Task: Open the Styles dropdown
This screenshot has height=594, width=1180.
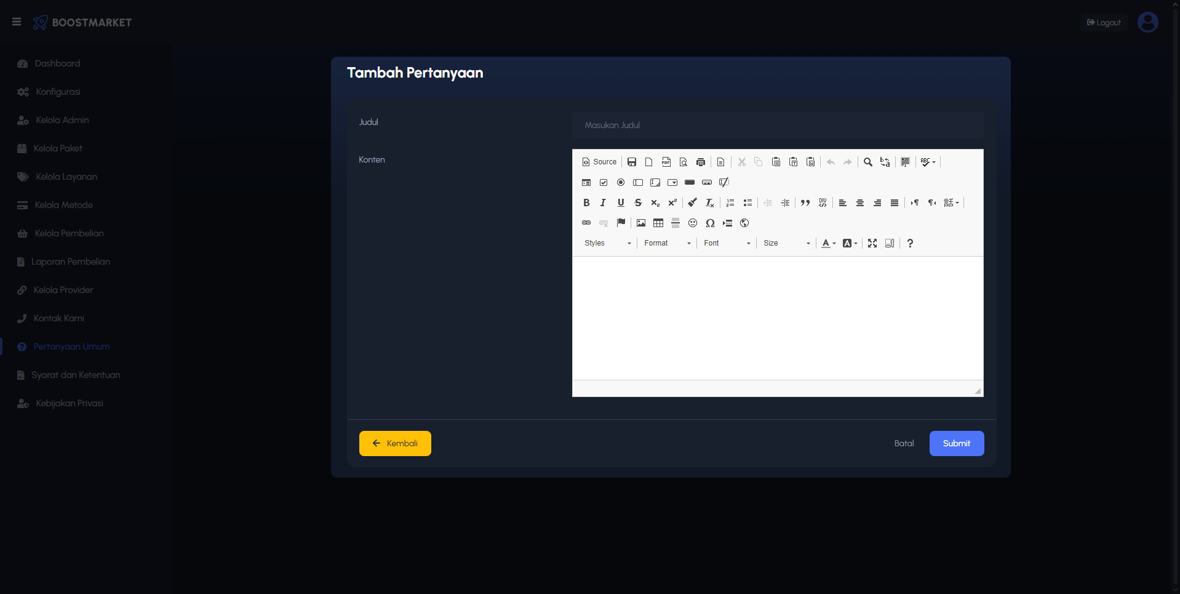Action: [x=607, y=243]
